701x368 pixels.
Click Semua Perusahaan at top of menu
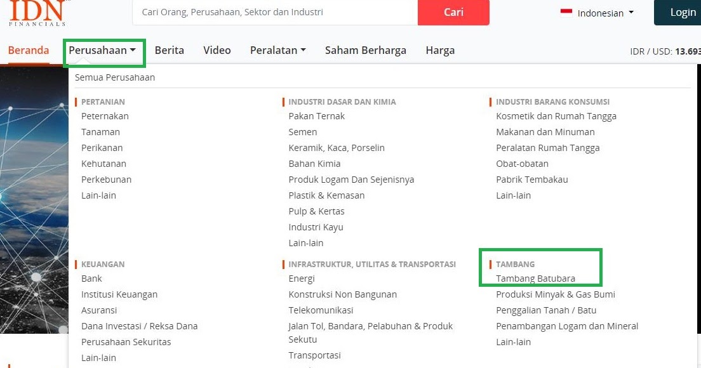pyautogui.click(x=115, y=77)
